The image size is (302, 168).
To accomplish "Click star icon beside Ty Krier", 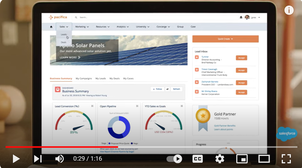I will [197, 57].
